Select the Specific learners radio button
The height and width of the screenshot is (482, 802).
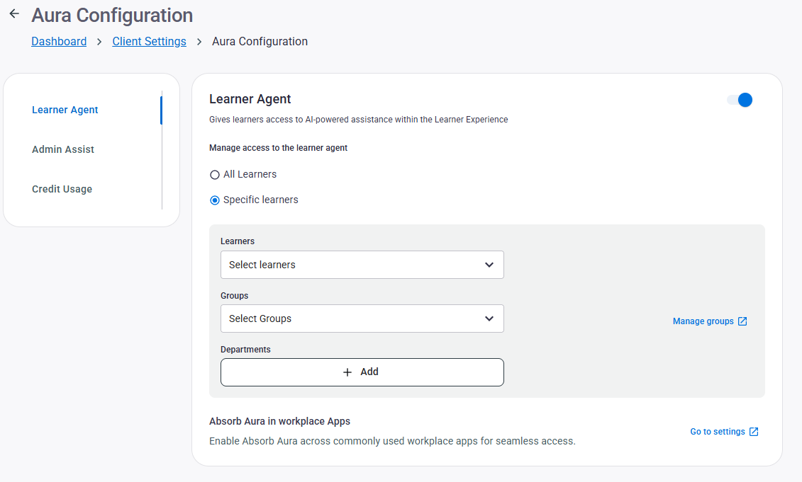click(215, 200)
